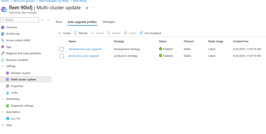Click the Member clusters icon

7,73
